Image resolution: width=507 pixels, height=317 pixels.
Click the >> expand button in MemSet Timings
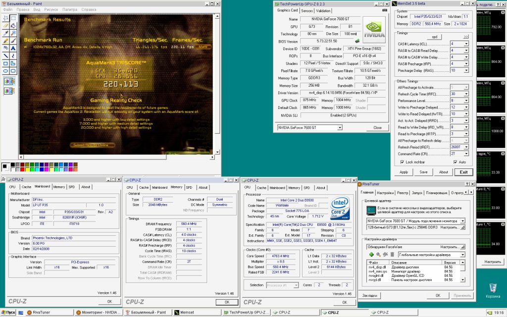(x=465, y=37)
